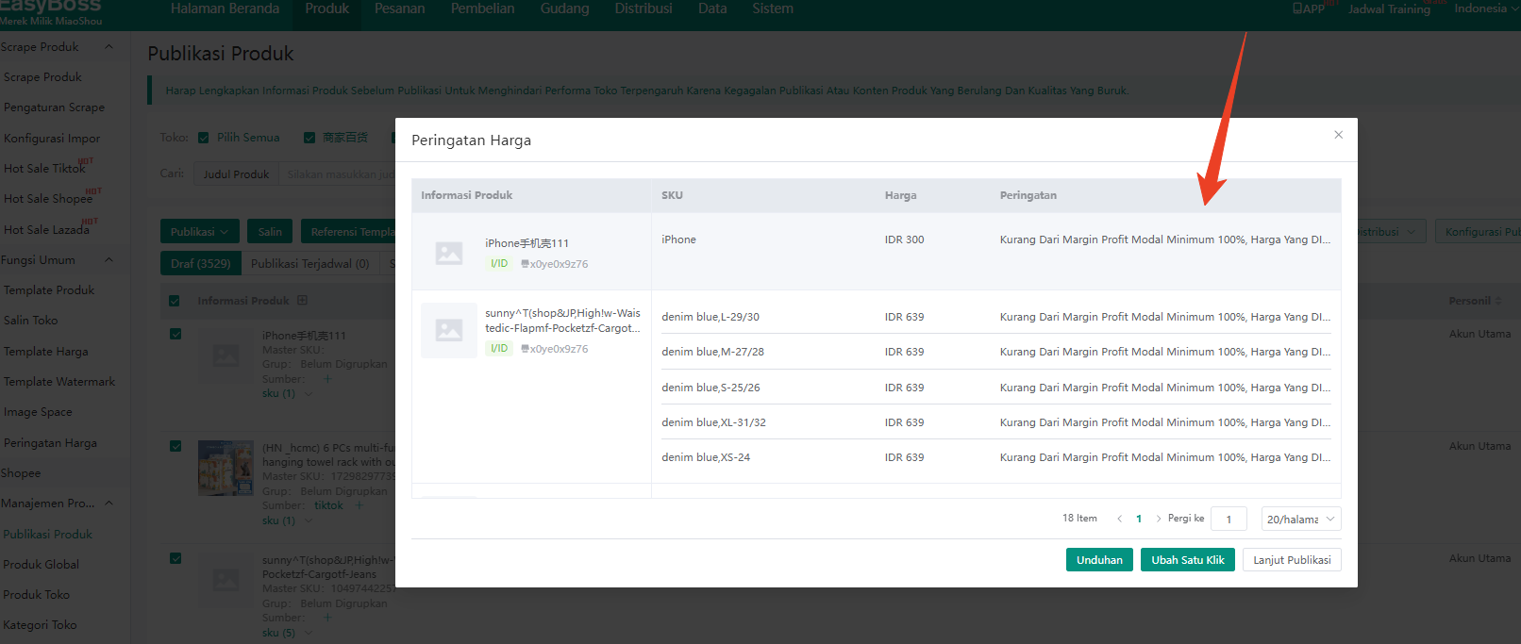Select page 1 in dialog pagination
This screenshot has width=1521, height=644.
pyautogui.click(x=1139, y=519)
